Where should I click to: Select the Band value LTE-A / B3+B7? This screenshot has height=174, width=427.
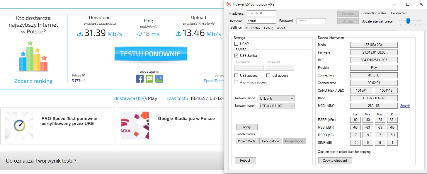click(x=374, y=98)
